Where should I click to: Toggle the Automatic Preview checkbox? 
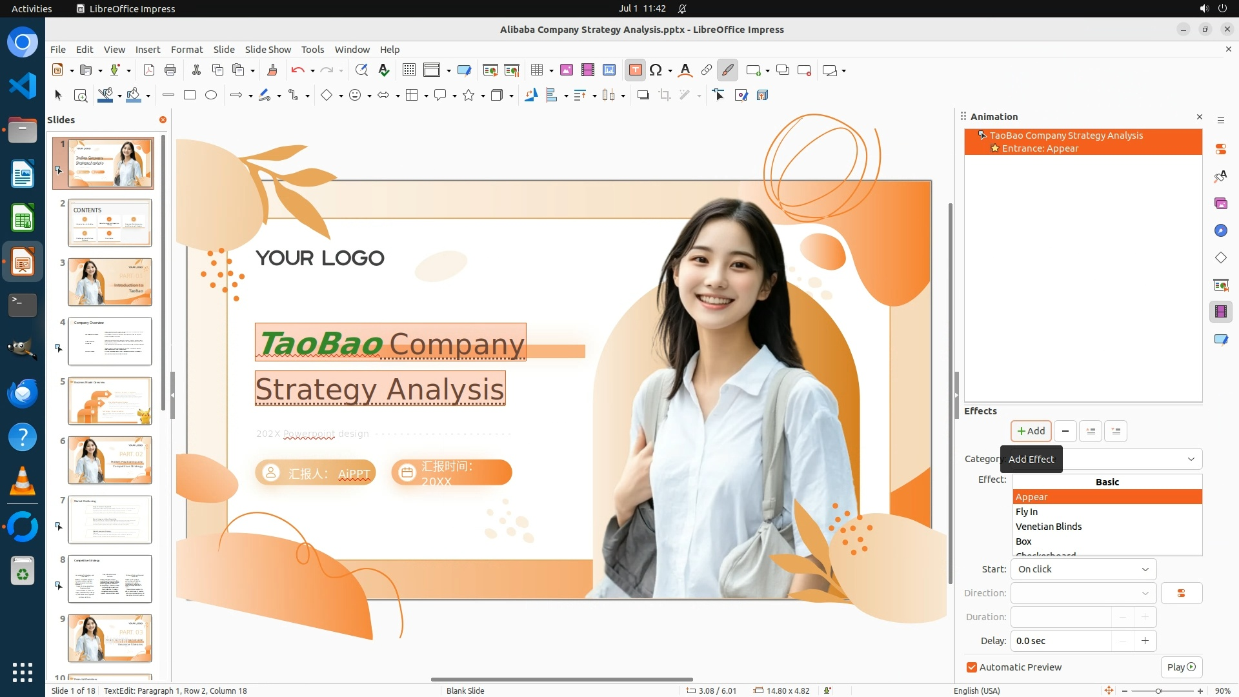(x=972, y=667)
